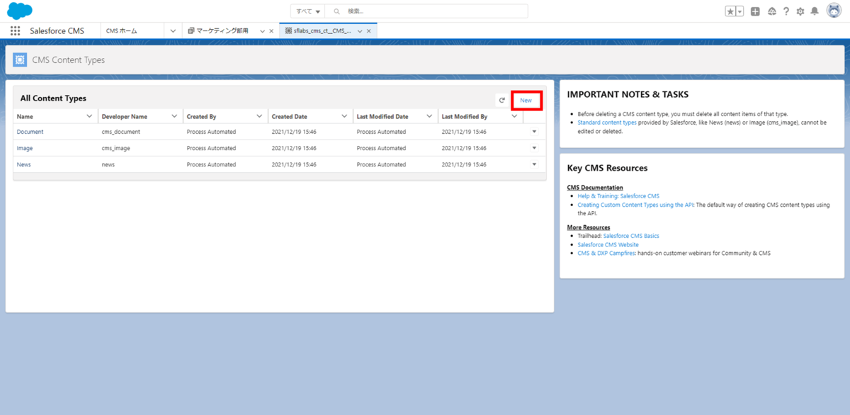Open the favorites list dropdown arrow
Screen dimensions: 850x415
(x=739, y=11)
